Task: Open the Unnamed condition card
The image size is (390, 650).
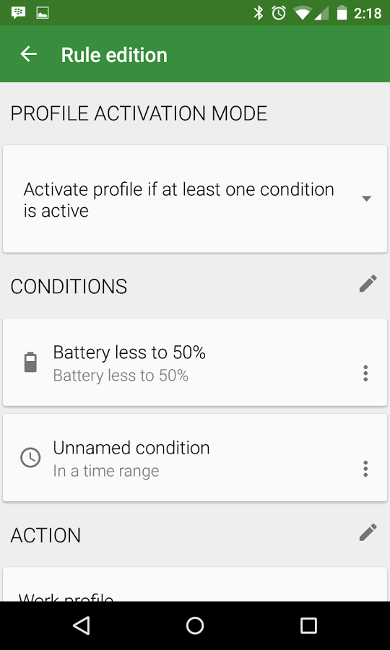Action: pos(195,458)
